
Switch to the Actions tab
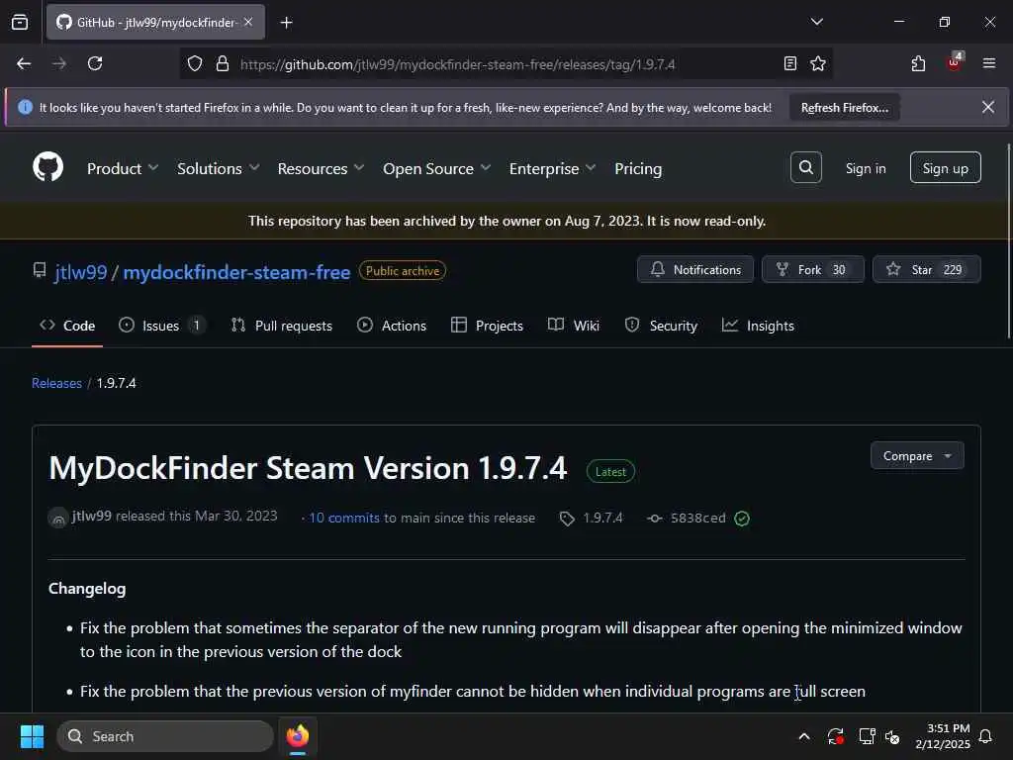[x=392, y=326]
